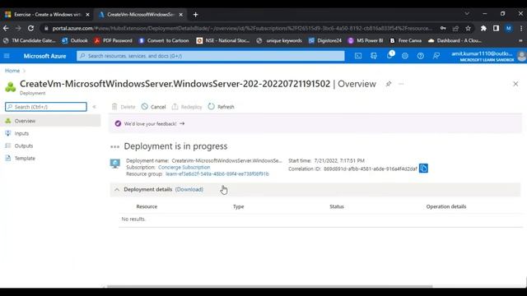
Task: Click Delete in the deployment toolbar
Action: pos(124,107)
